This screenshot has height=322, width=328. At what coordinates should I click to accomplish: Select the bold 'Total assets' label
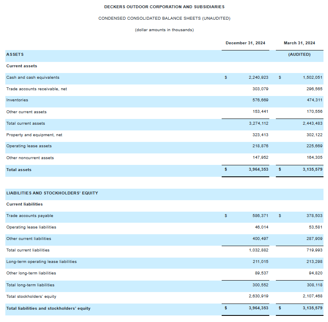click(x=19, y=170)
